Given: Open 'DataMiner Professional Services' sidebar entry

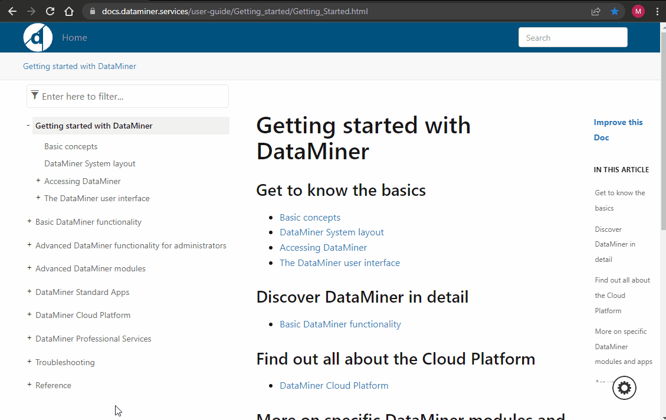Looking at the screenshot, I should (x=93, y=339).
